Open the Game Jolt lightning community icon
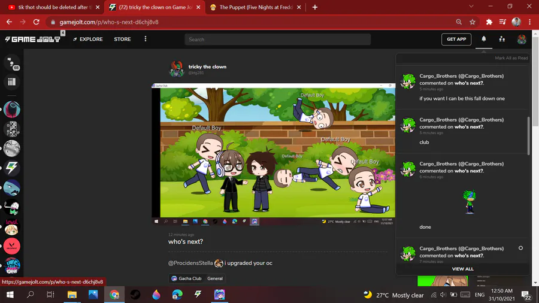 click(12, 168)
